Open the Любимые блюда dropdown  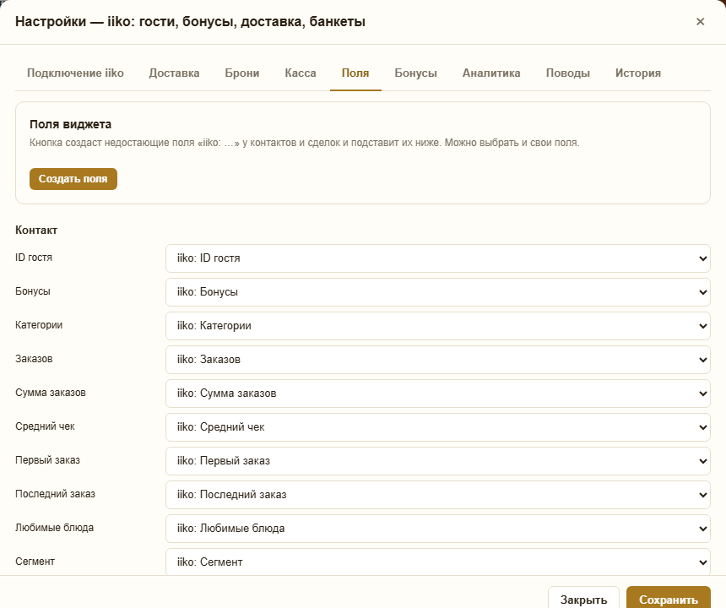437,529
